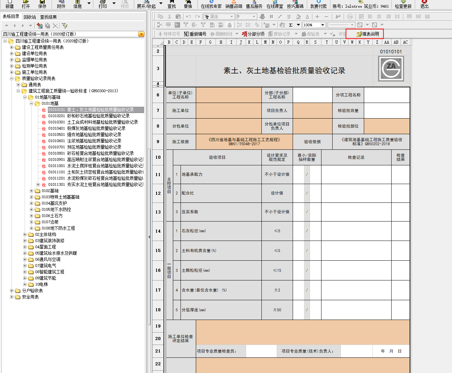The image size is (452, 373).
Task: Open the 100% zoom dropdown
Action: [x=323, y=25]
